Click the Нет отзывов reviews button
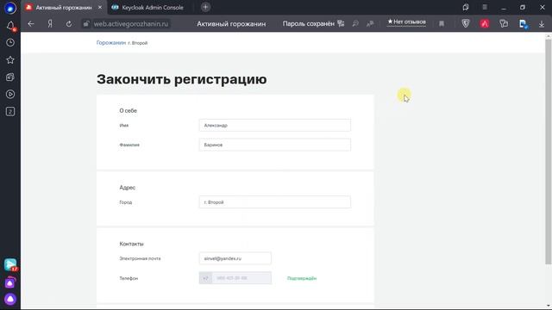This screenshot has height=310, width=552. pyautogui.click(x=406, y=22)
